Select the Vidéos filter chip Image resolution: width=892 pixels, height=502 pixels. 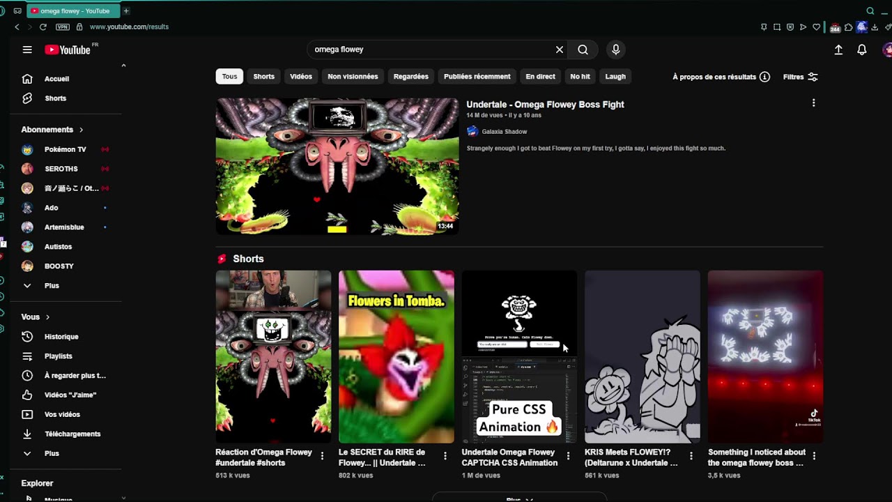click(301, 77)
